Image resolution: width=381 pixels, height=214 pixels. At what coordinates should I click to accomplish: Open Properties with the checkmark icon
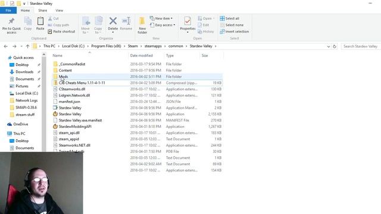(188, 21)
